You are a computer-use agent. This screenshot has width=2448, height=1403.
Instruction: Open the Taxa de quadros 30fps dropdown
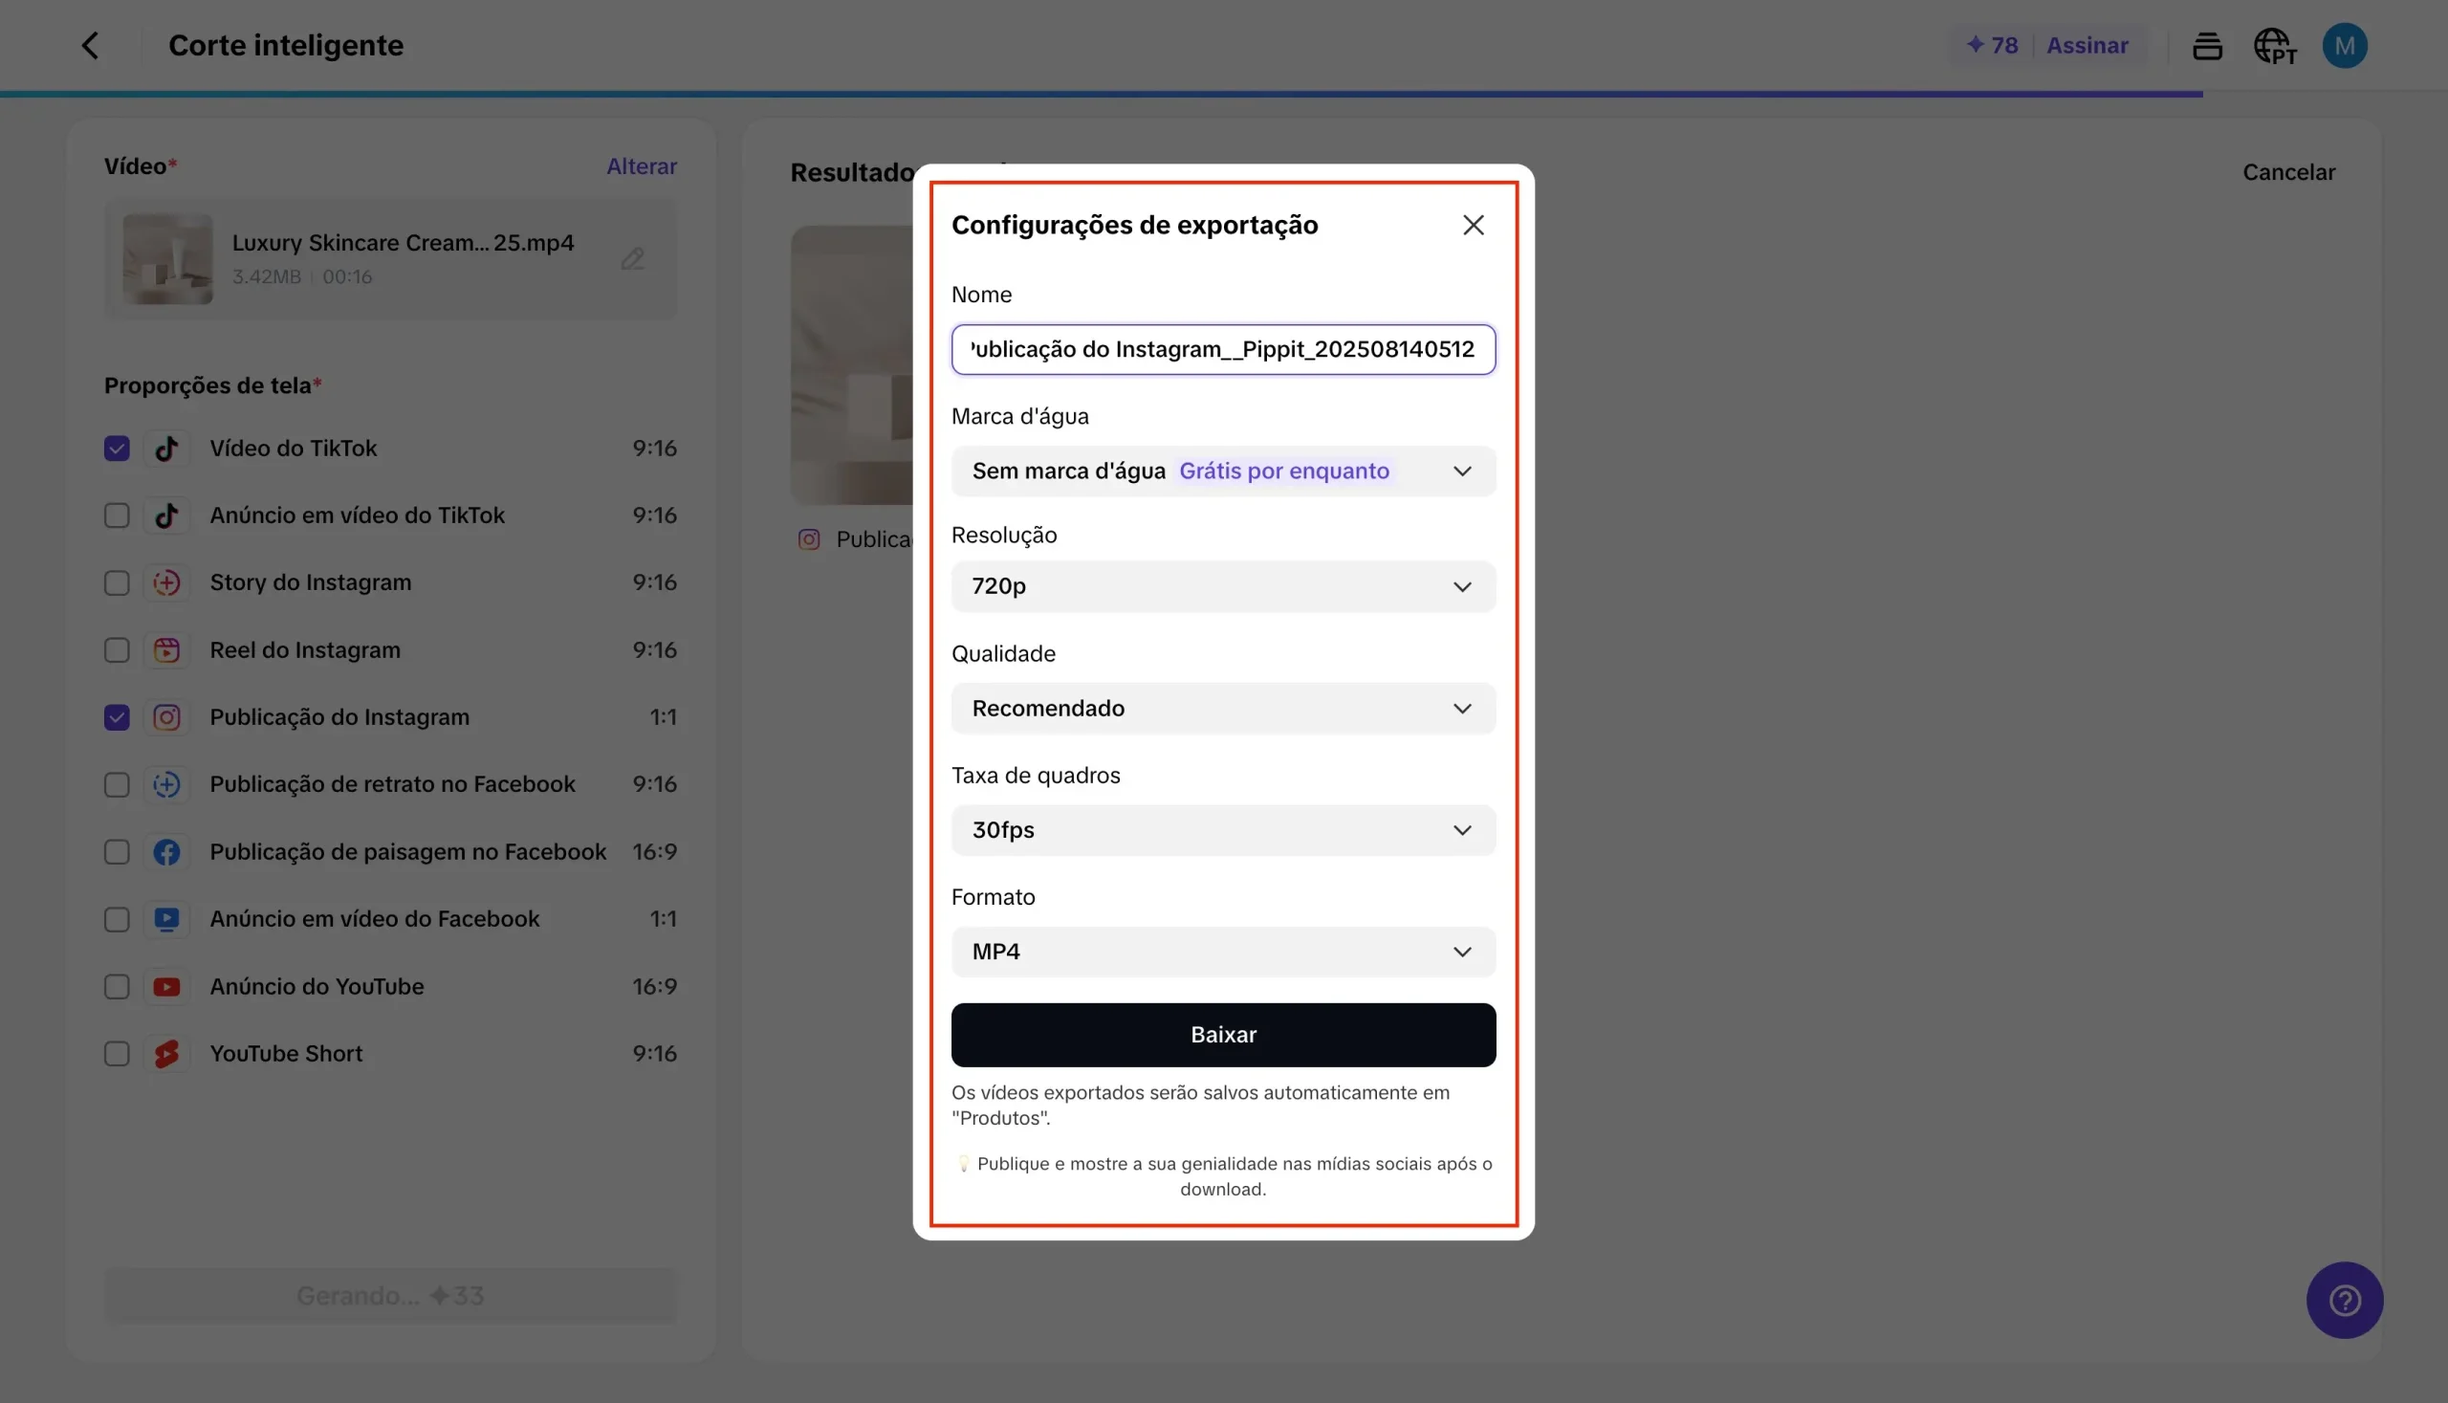[x=1222, y=831]
